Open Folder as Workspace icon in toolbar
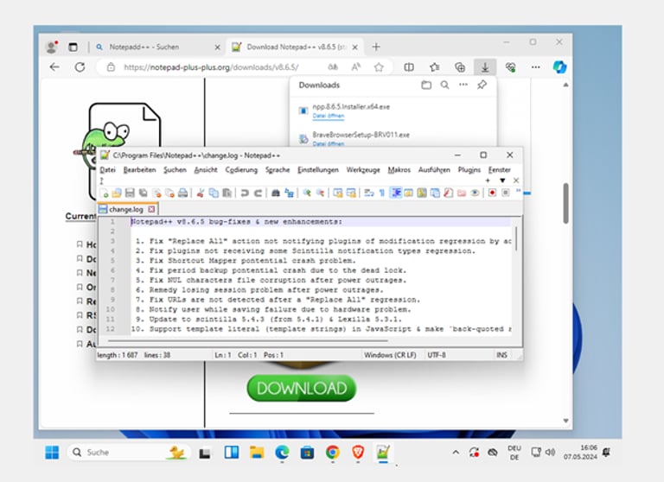 [x=461, y=193]
